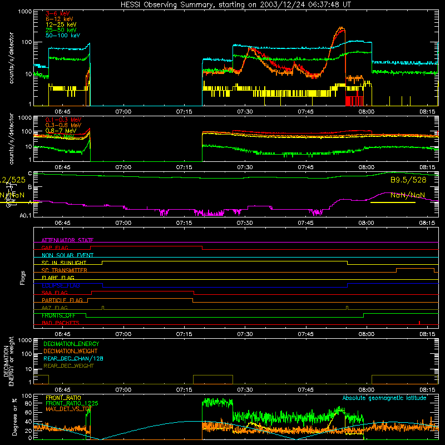Click the C level label on the GOES panel
The height and width of the screenshot is (445, 445).
point(30,173)
